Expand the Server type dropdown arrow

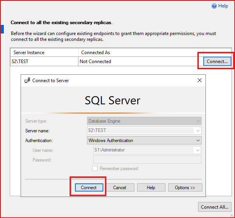coord(198,121)
